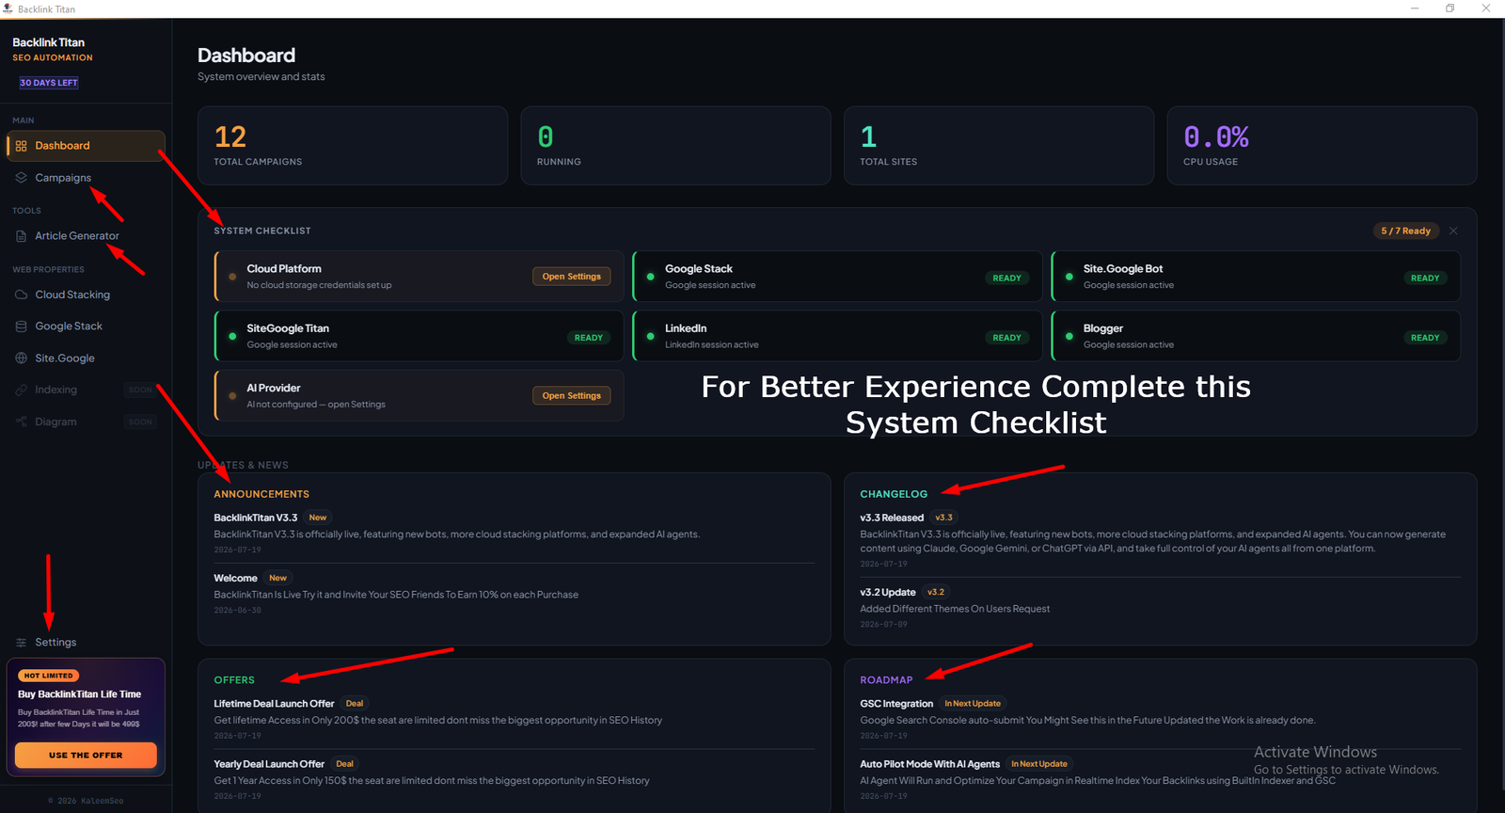Click Cloud Platform orange status dot
1505x813 pixels.
[232, 277]
